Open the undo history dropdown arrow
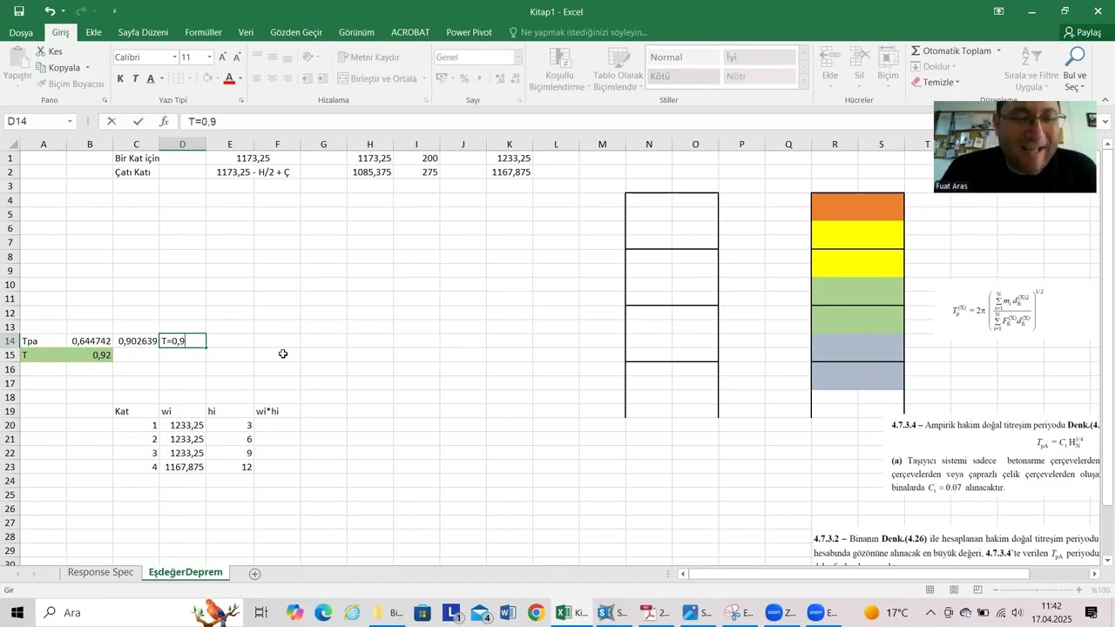 click(x=63, y=11)
